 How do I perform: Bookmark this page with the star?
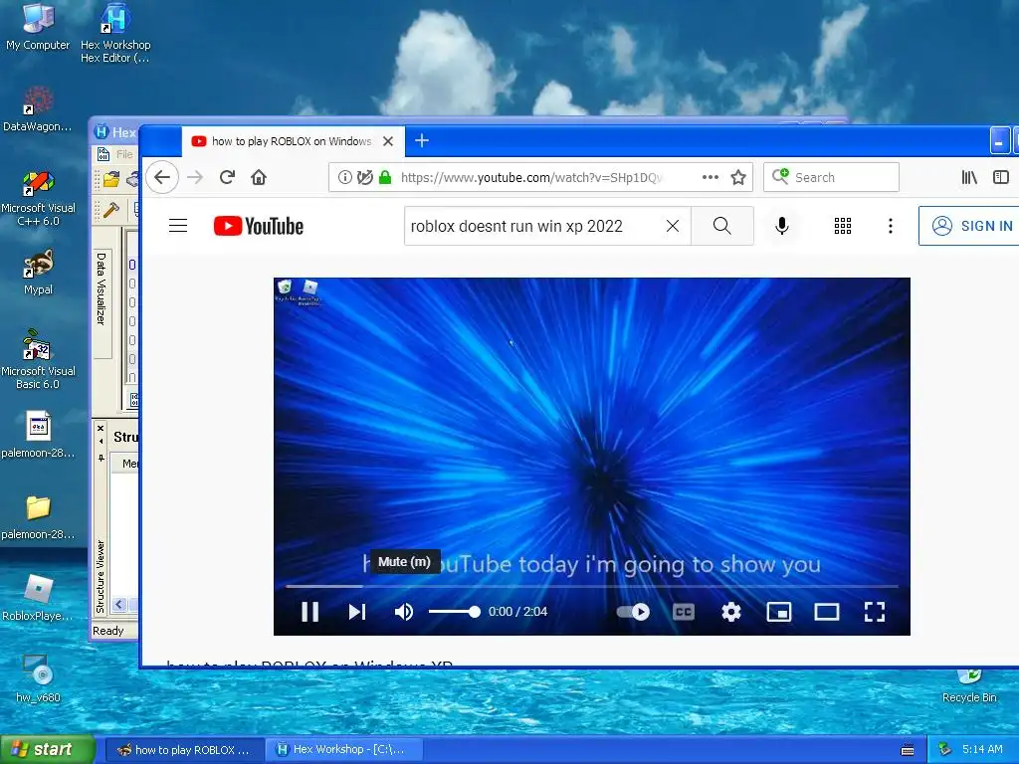coord(738,177)
